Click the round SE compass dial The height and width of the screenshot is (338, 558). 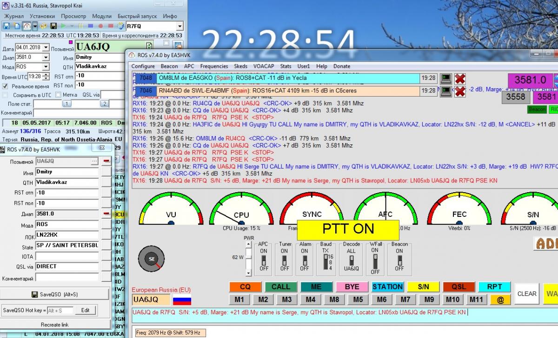pyautogui.click(x=152, y=260)
